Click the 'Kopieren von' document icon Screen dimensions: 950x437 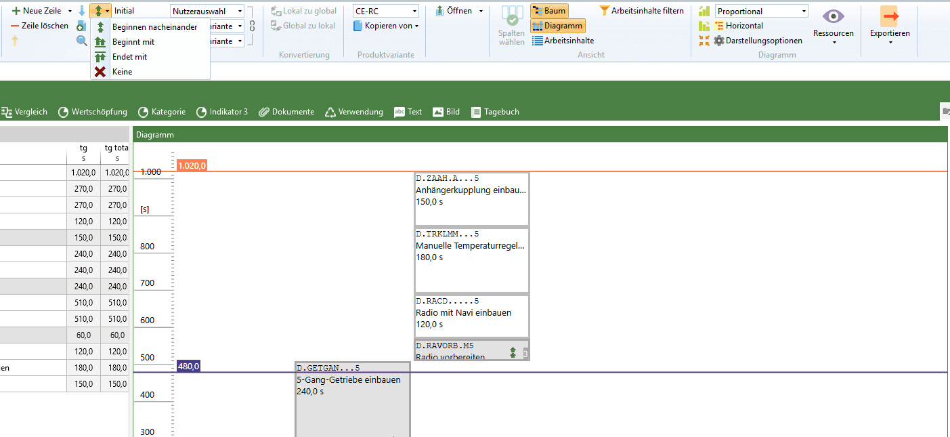358,26
